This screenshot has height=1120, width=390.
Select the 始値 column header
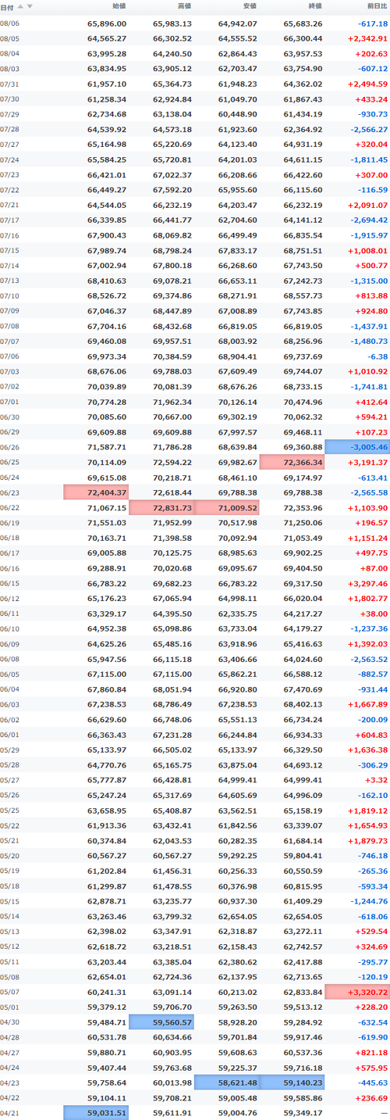119,6
